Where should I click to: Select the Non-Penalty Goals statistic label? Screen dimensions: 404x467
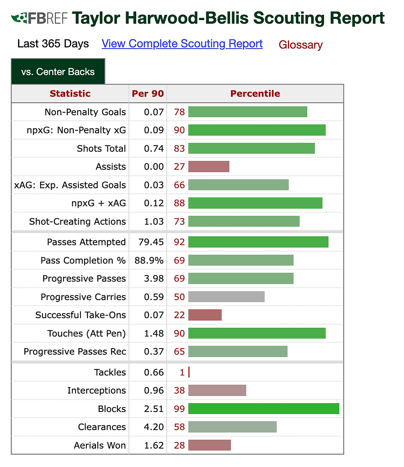85,112
